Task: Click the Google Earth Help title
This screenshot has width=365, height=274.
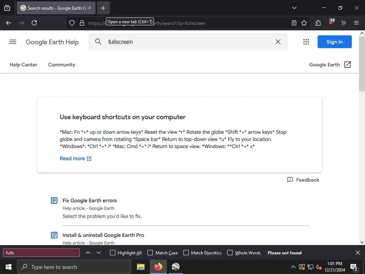Action: click(52, 42)
